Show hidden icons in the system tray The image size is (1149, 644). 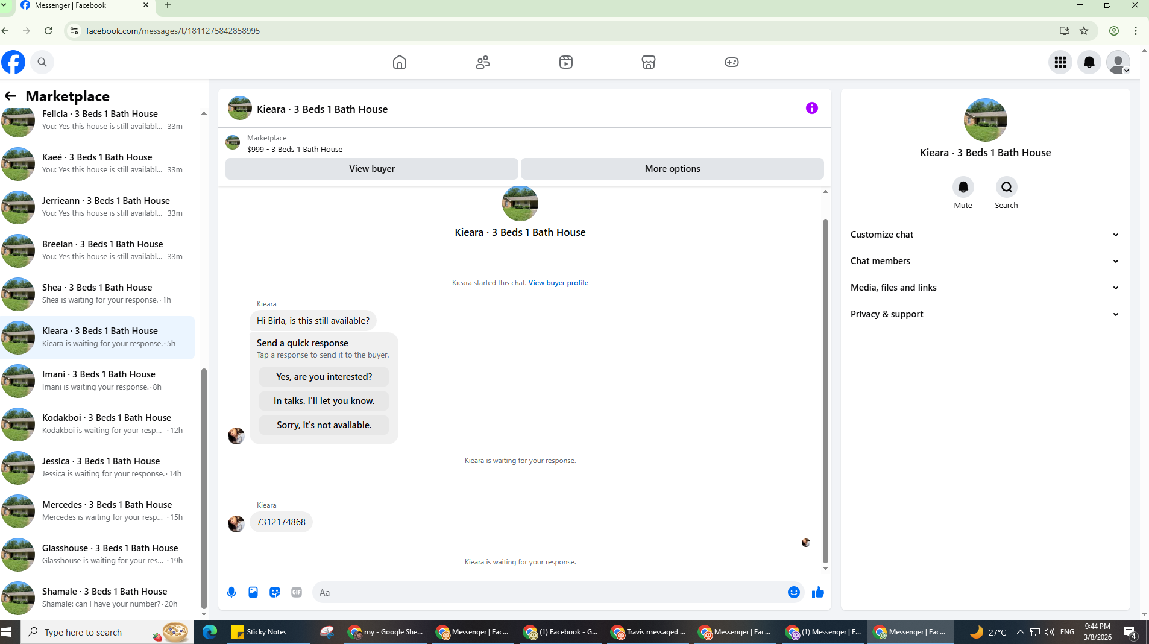click(1020, 632)
